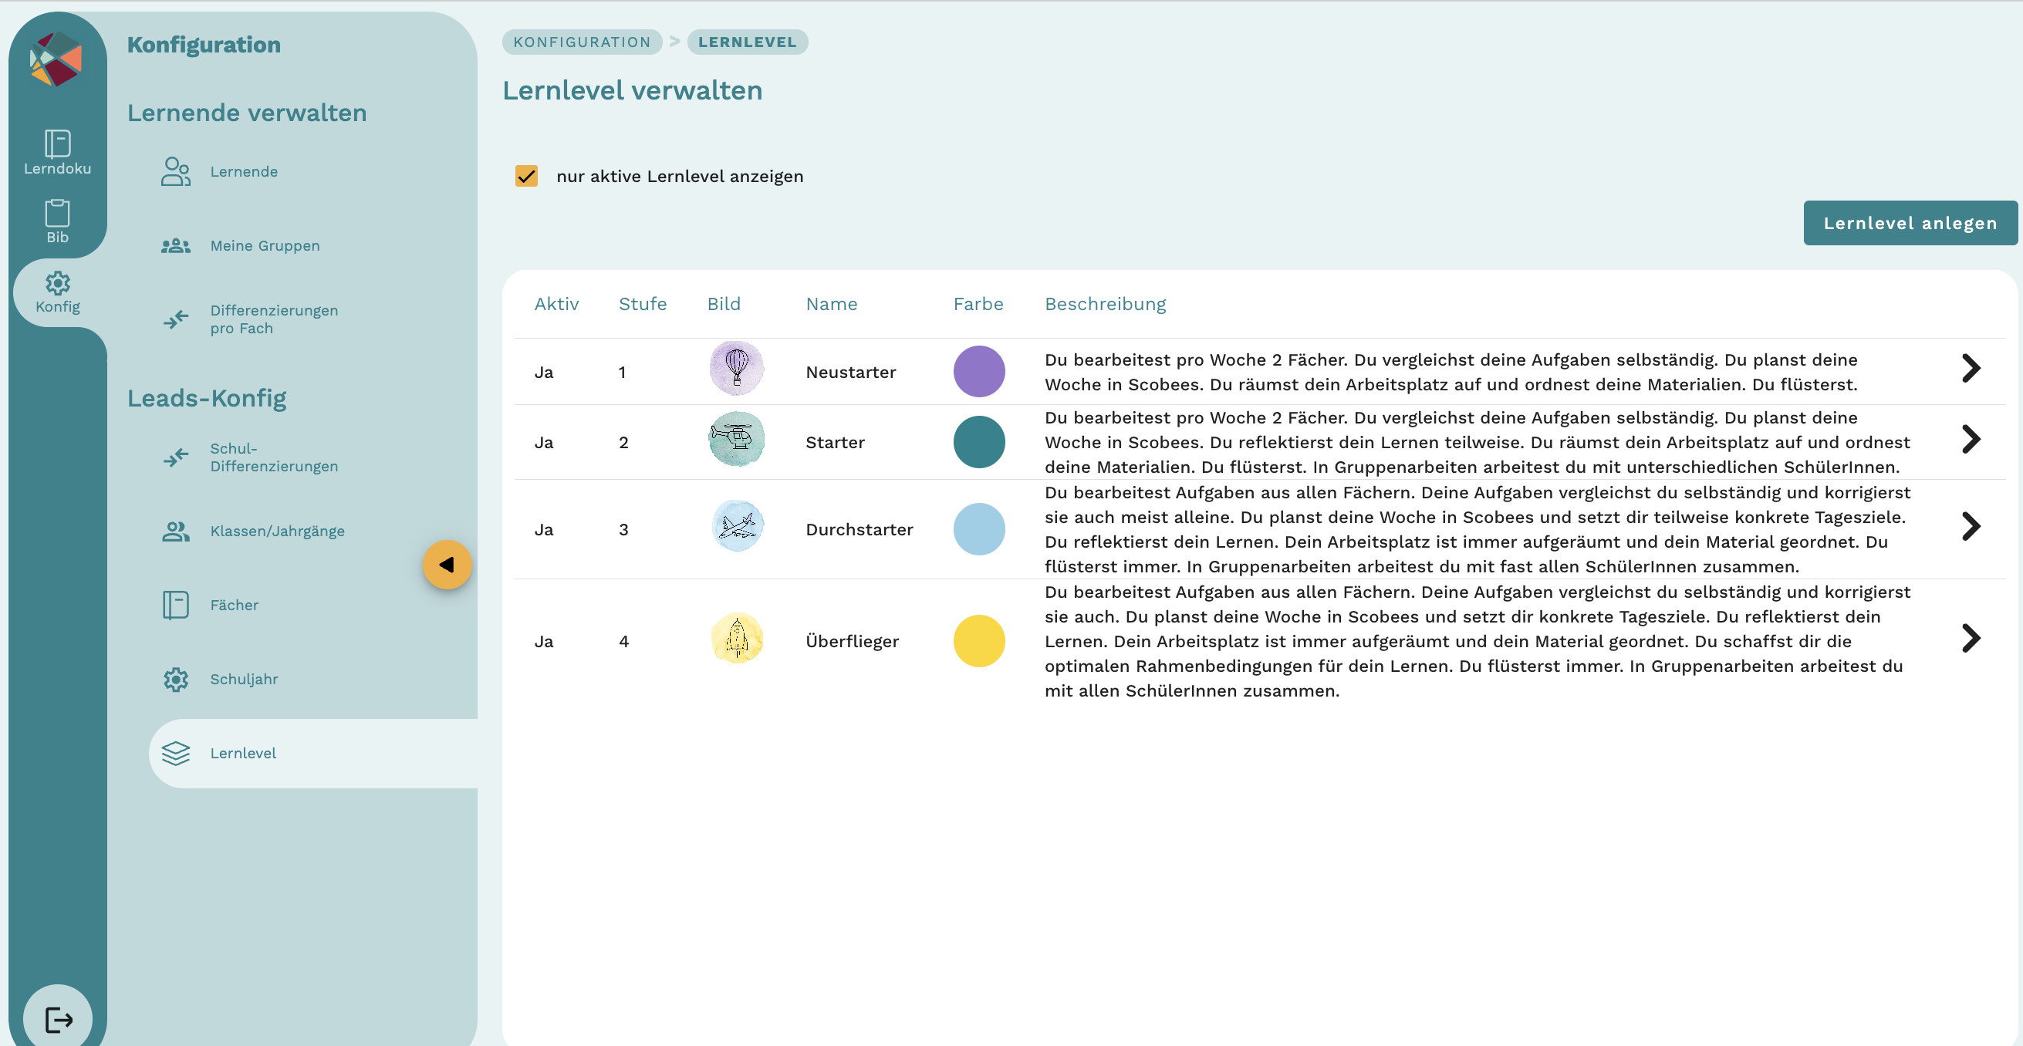Image resolution: width=2023 pixels, height=1046 pixels.
Task: Click the Lernende people icon
Action: (x=176, y=171)
